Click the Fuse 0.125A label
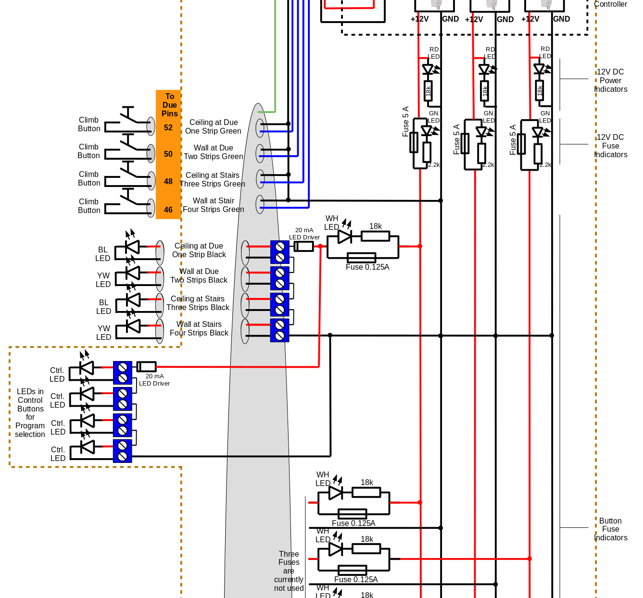Image resolution: width=643 pixels, height=598 pixels. click(368, 267)
